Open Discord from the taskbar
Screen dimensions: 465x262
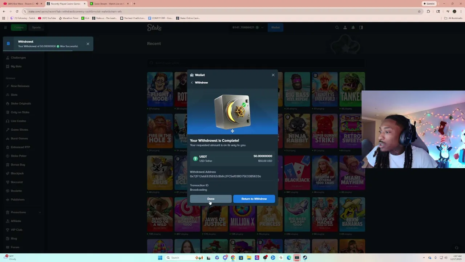225,258
